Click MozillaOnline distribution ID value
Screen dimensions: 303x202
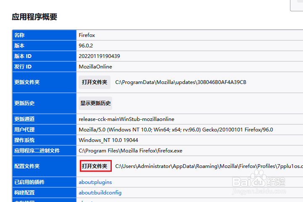point(95,67)
